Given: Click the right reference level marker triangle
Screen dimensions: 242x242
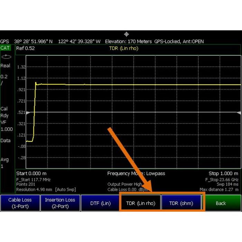Looking at the screenshot, I should tap(239, 113).
